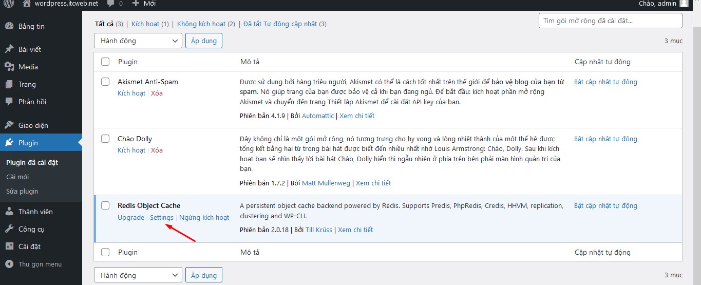Click the WordPress logo icon
The height and width of the screenshot is (285, 701).
9,4
